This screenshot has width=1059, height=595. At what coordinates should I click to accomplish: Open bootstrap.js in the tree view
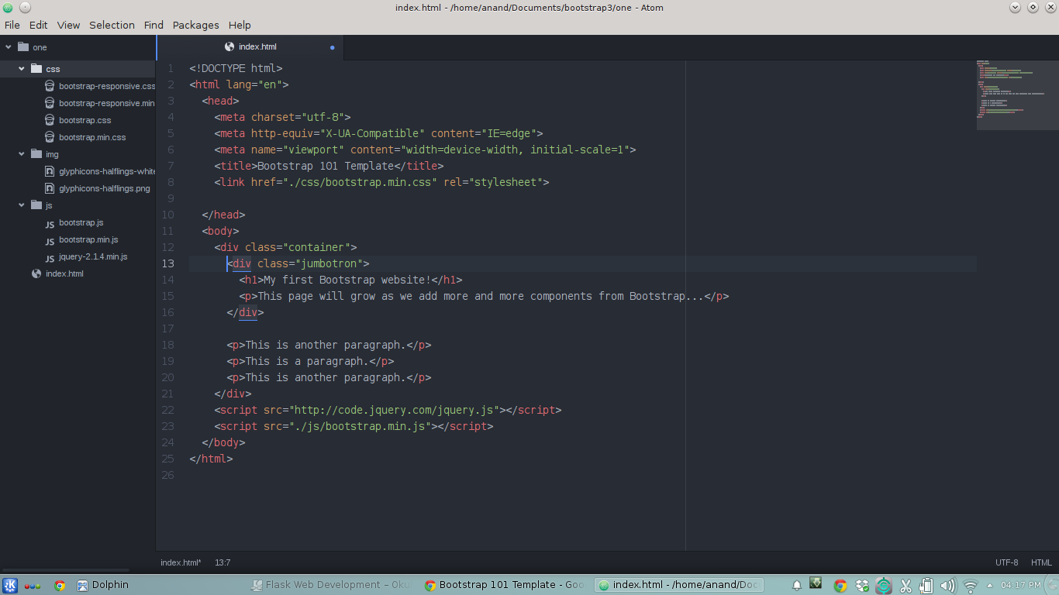click(81, 222)
